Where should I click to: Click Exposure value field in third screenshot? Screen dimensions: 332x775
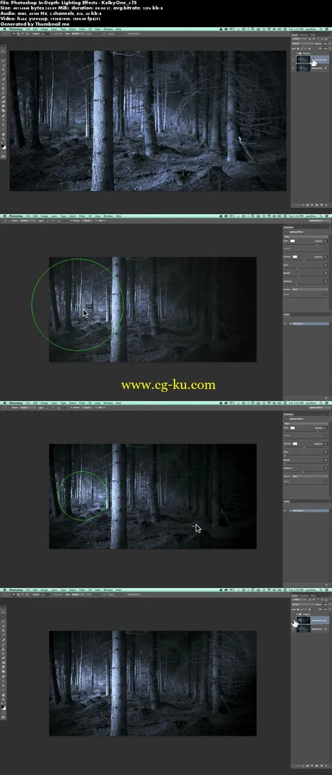point(325,443)
